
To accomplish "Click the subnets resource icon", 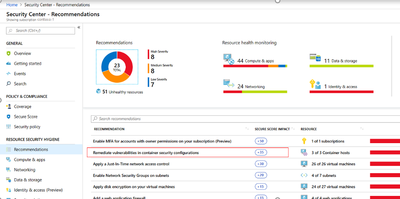I will click(x=304, y=175).
